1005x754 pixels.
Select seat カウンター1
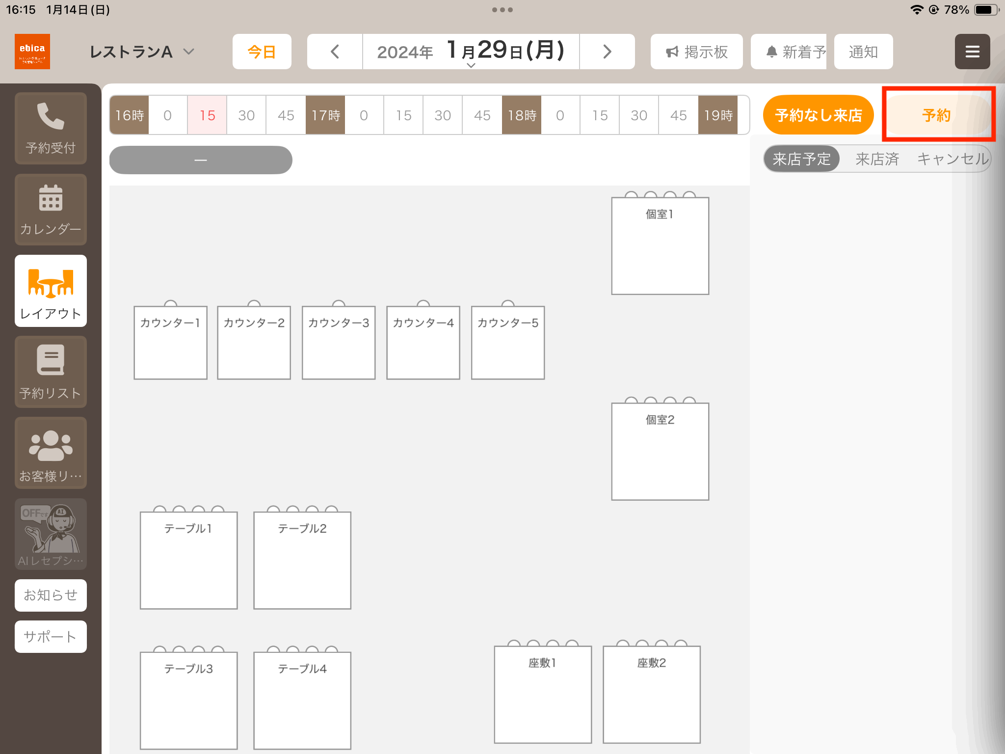point(170,343)
